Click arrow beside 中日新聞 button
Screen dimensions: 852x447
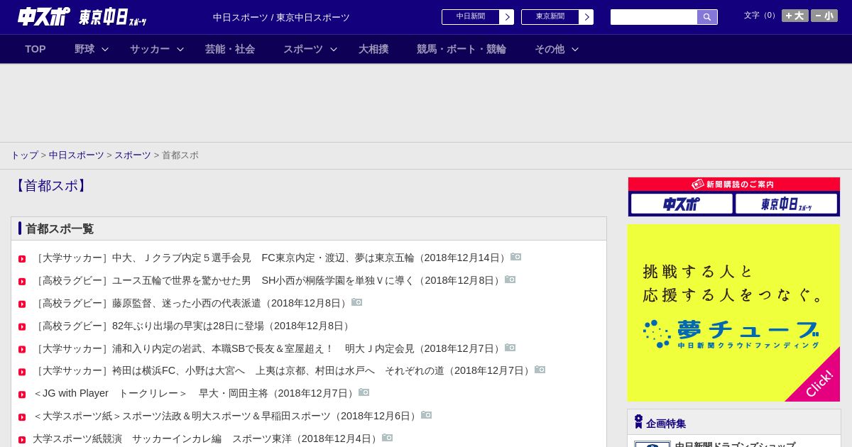tap(507, 17)
